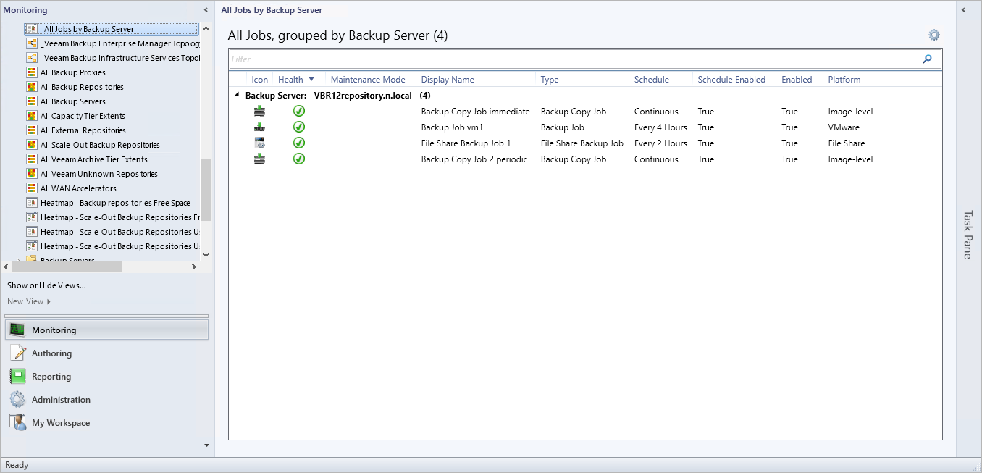982x473 pixels.
Task: Click the Filter input field
Action: tap(575, 59)
